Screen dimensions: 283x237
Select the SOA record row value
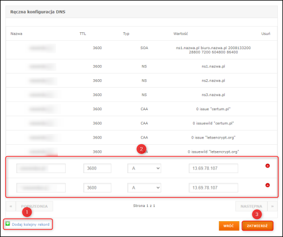click(213, 50)
